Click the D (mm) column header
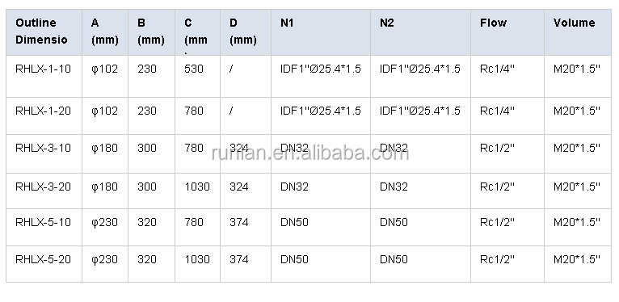619x302 pixels. 246,32
